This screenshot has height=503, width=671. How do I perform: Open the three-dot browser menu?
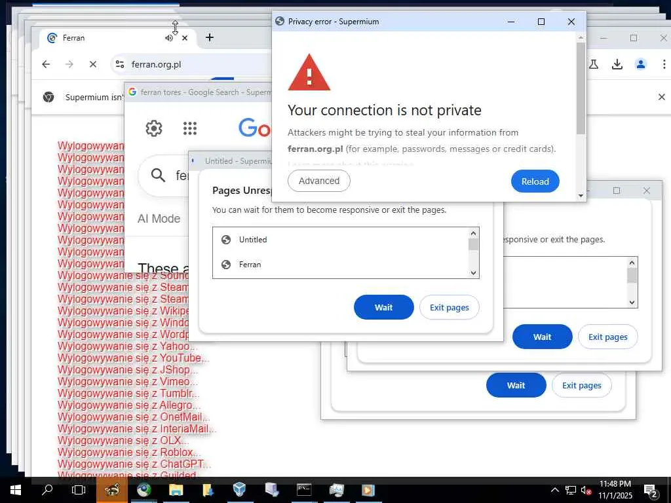click(664, 64)
